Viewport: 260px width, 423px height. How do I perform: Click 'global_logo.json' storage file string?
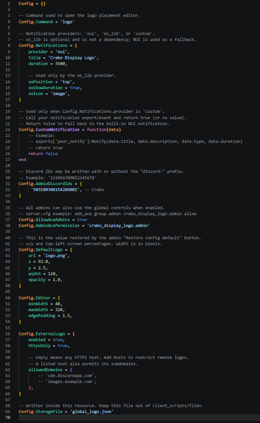[92, 412]
